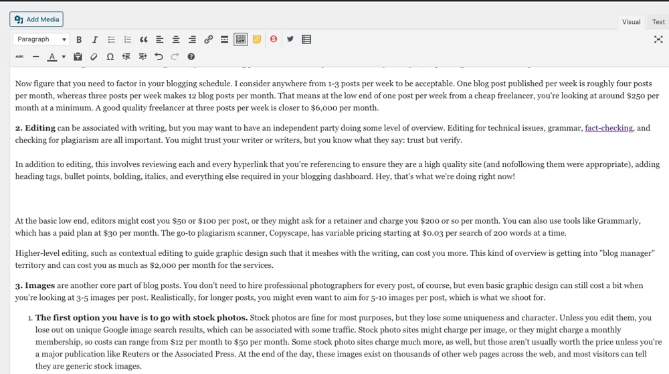Viewport: 669px width, 374px height.
Task: Insert a bulleted list
Action: [112, 39]
